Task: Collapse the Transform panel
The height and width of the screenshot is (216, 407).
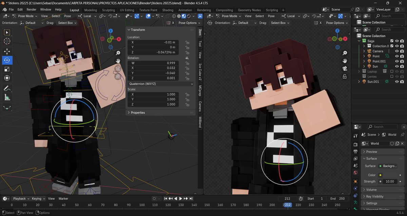Action: coord(161,30)
